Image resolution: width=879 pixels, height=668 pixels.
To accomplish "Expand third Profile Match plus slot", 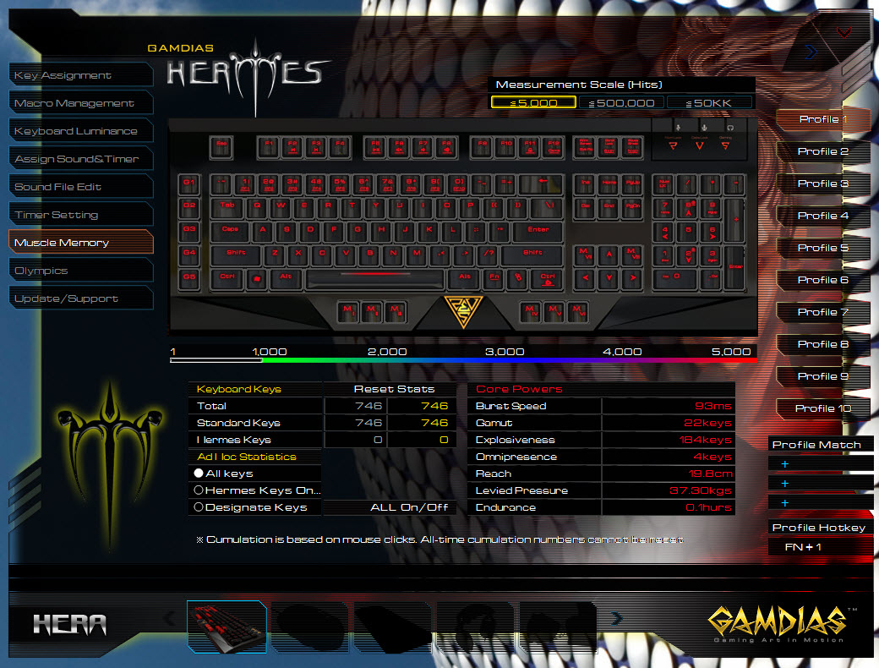I will coord(785,503).
